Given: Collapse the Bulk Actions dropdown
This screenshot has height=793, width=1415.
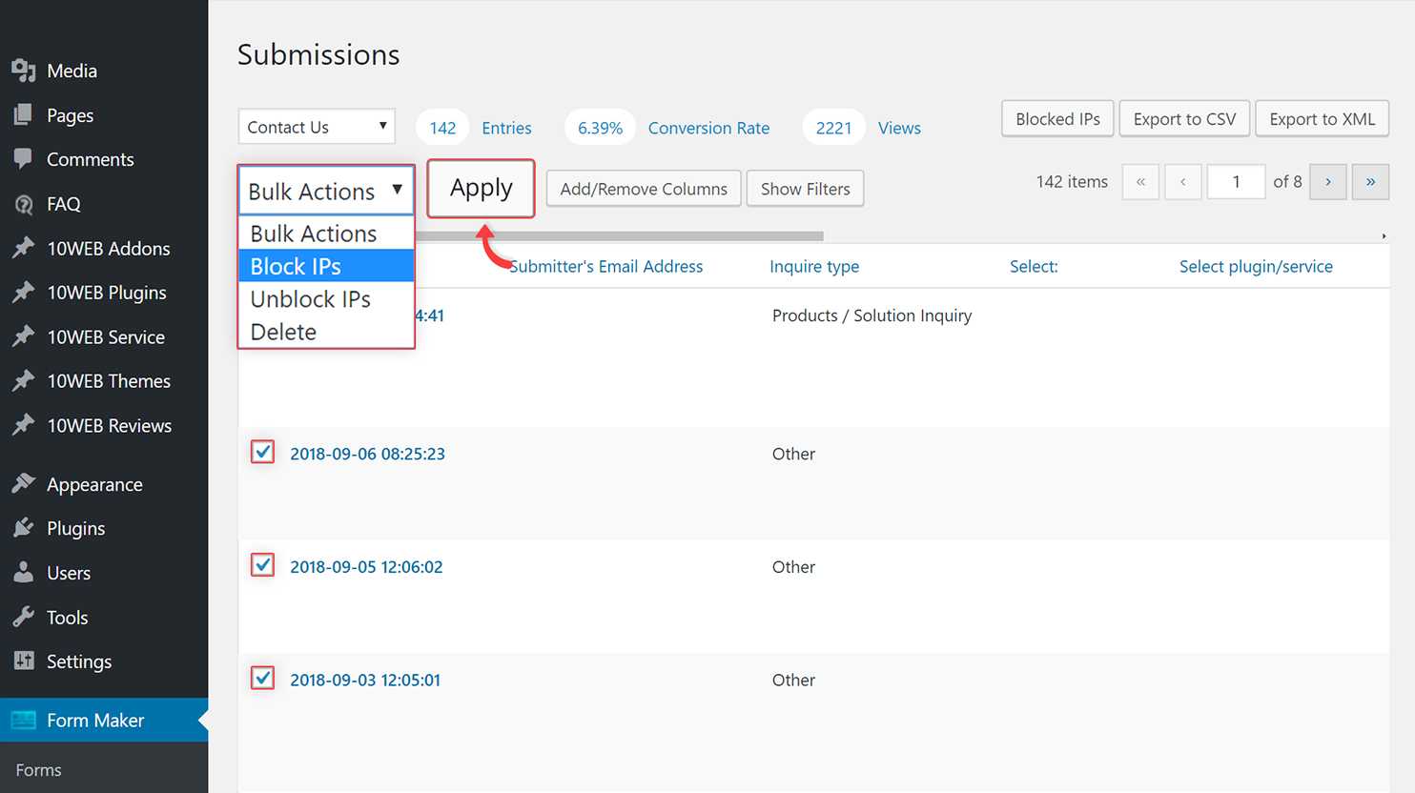Looking at the screenshot, I should pos(326,191).
